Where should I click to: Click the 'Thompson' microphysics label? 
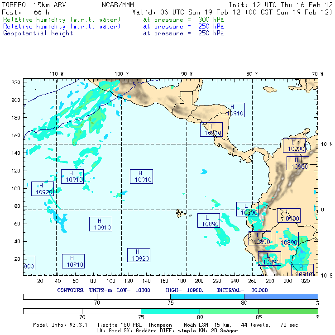point(160,325)
